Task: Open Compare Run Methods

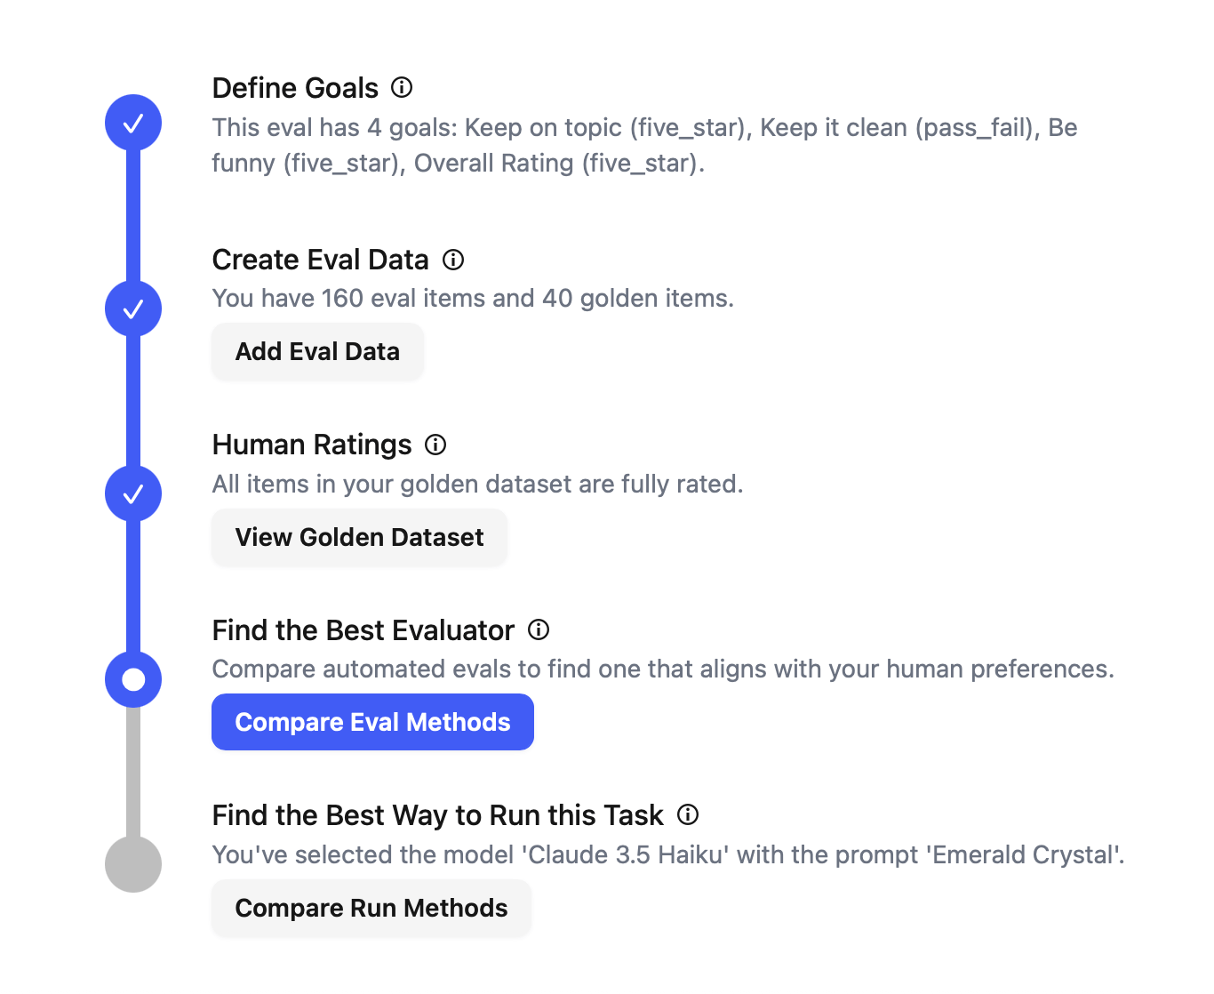Action: [371, 908]
